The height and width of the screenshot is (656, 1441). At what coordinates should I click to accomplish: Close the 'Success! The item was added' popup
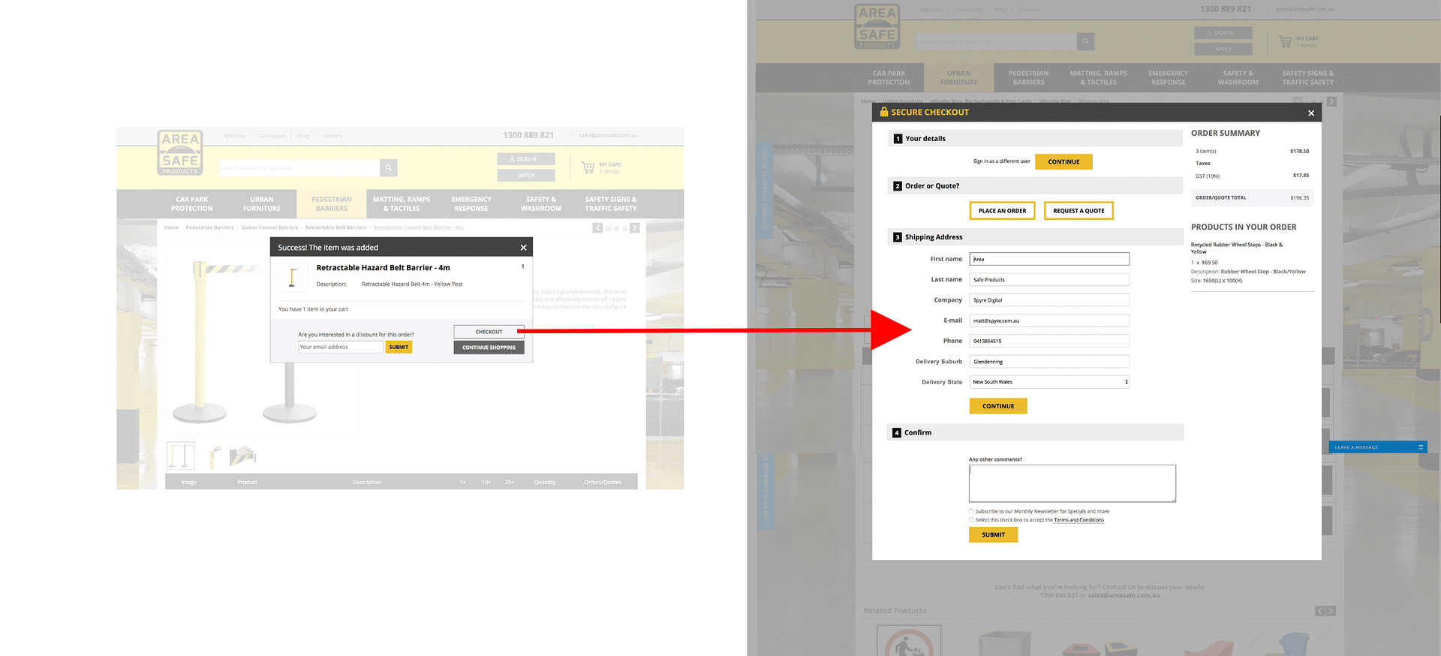(523, 248)
